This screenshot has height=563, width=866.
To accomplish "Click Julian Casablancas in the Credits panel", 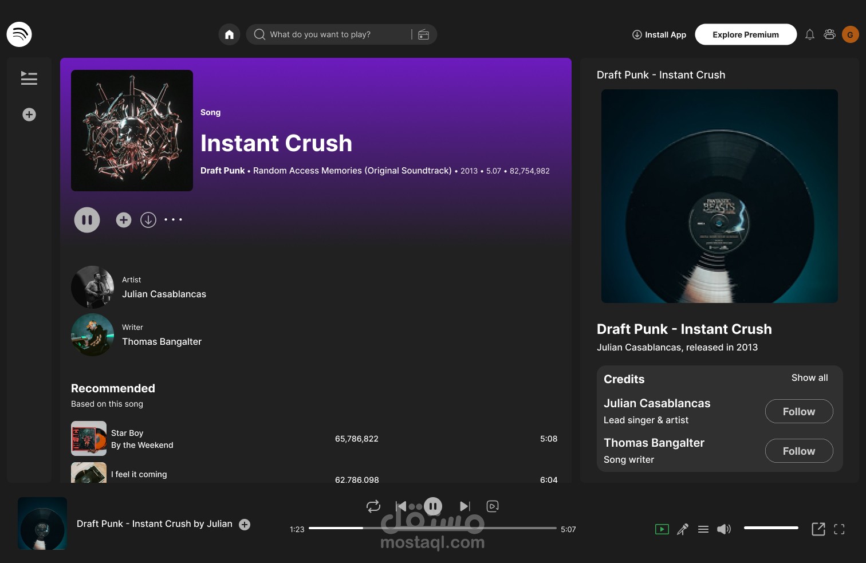I will tap(657, 403).
